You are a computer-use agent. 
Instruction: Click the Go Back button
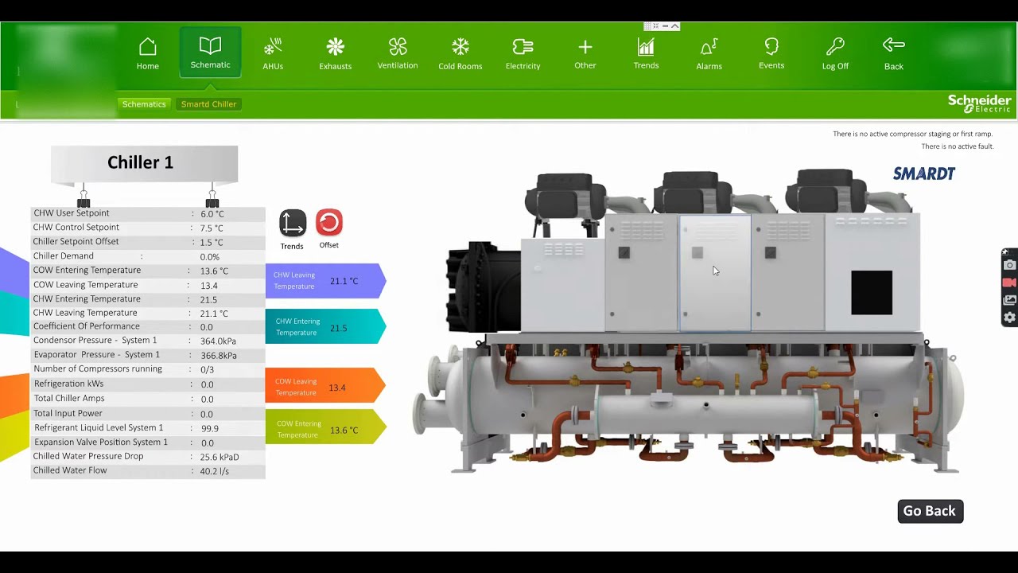pos(931,511)
